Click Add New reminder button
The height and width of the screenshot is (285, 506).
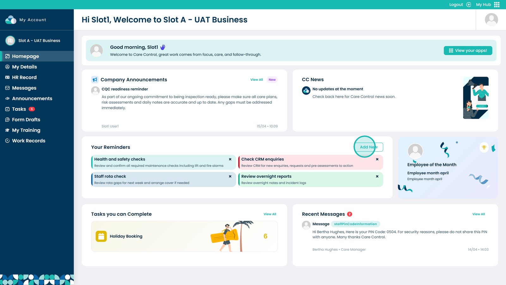pos(368,147)
